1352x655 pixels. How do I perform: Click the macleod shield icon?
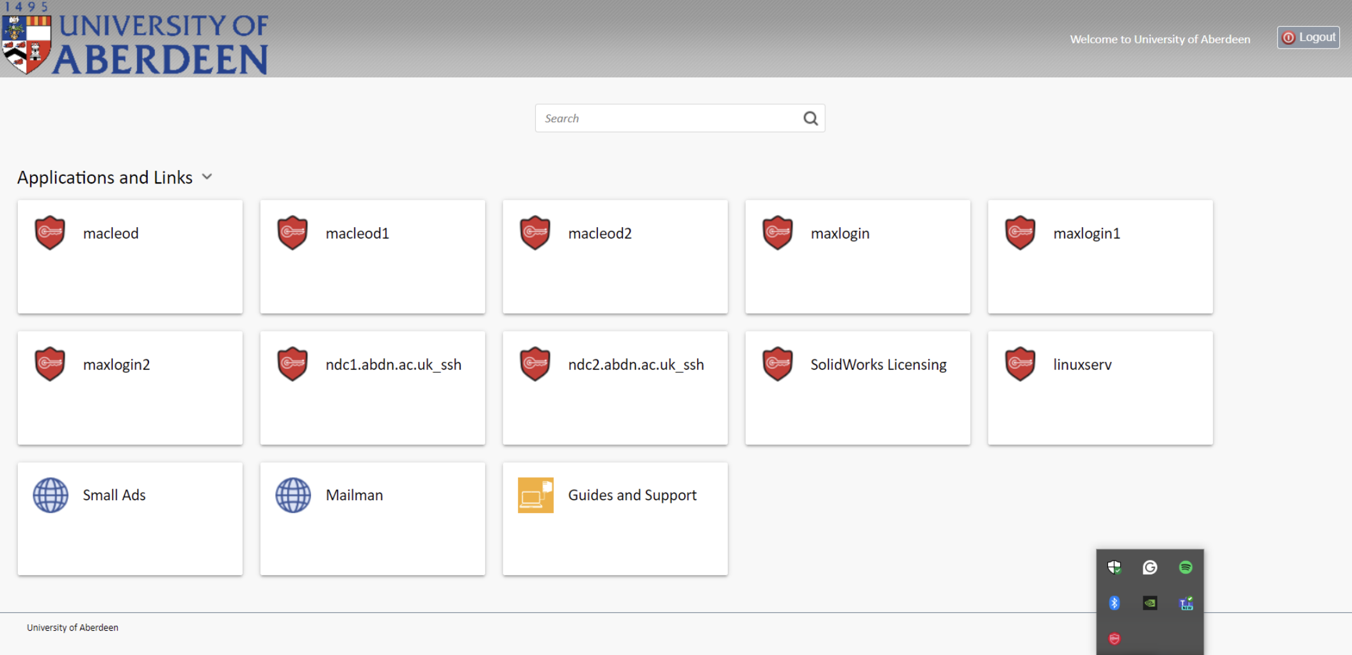(x=50, y=233)
